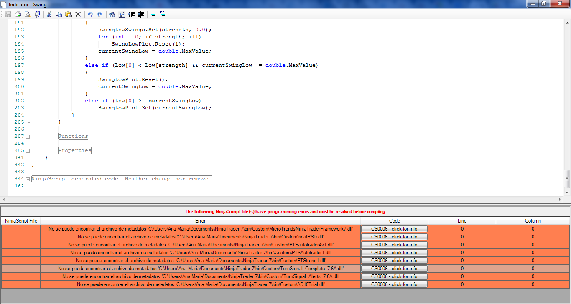Click the Column column header
Viewport: 571px width, 304px height.
[533, 221]
